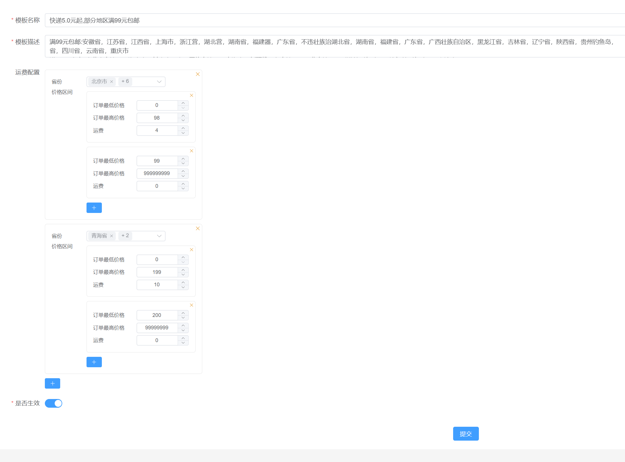
Task: Remove the 99–999999999 price range block
Action: click(191, 151)
